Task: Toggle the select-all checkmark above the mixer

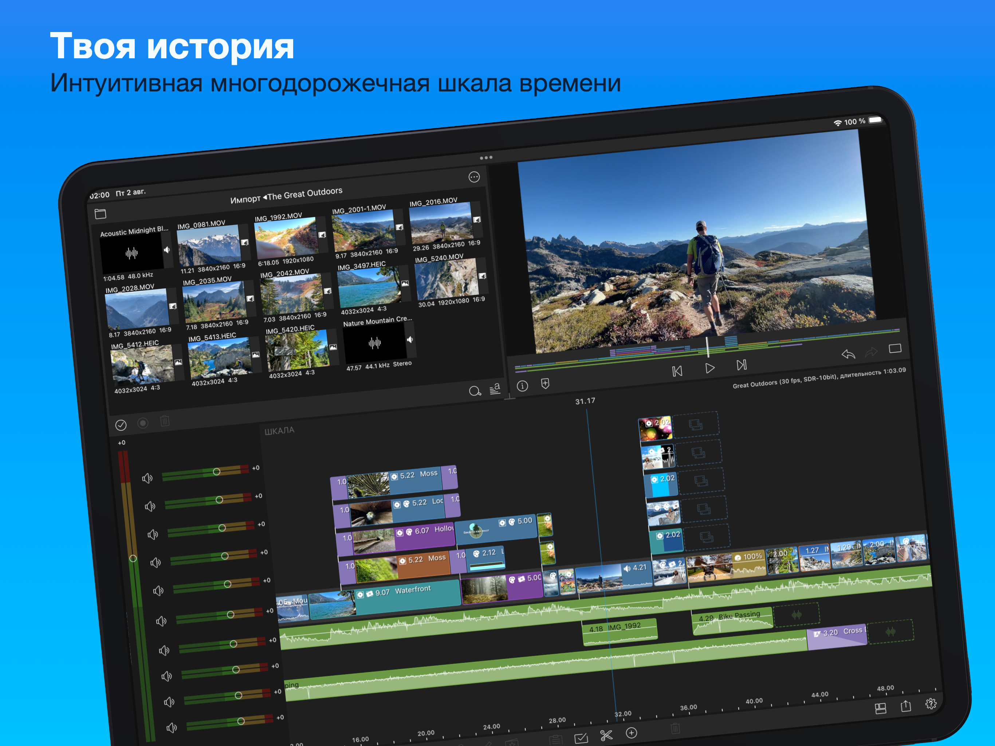Action: point(121,424)
